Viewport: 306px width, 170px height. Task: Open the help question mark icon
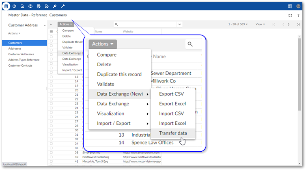click(298, 15)
